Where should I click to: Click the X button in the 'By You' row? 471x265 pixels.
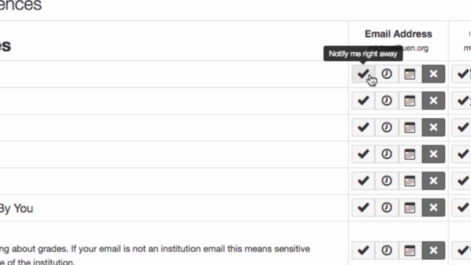[x=433, y=208]
